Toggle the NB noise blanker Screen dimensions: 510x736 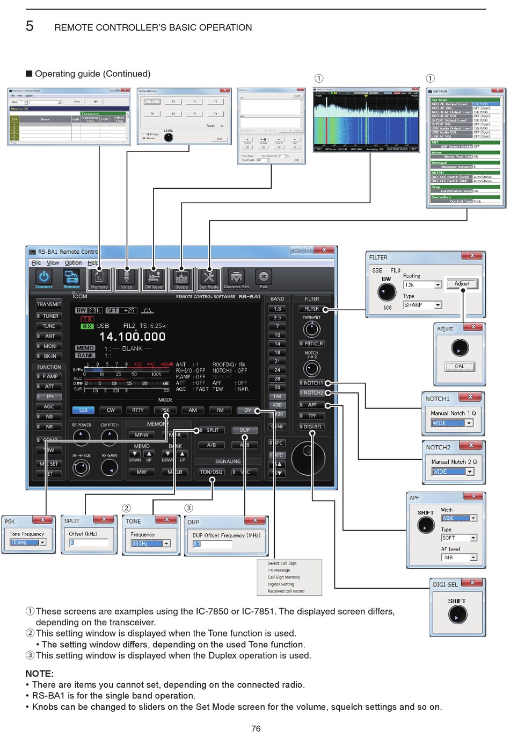(x=49, y=416)
